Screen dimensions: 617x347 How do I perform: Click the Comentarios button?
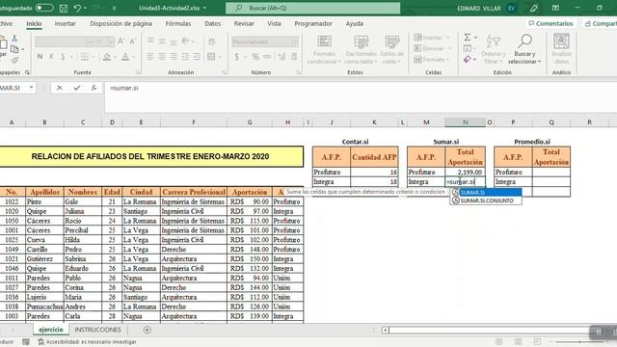(x=550, y=23)
